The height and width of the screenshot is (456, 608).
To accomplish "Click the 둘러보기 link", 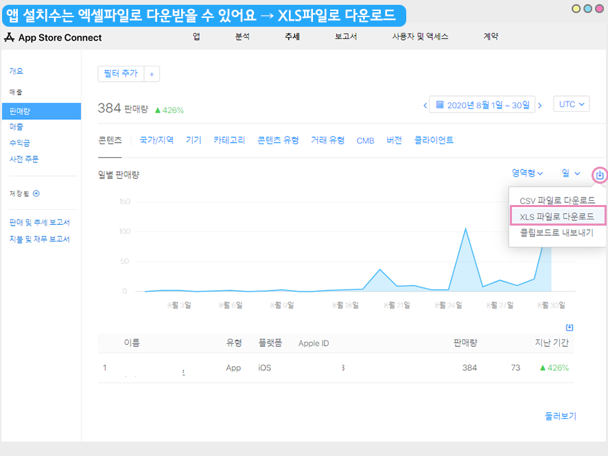I will (560, 416).
